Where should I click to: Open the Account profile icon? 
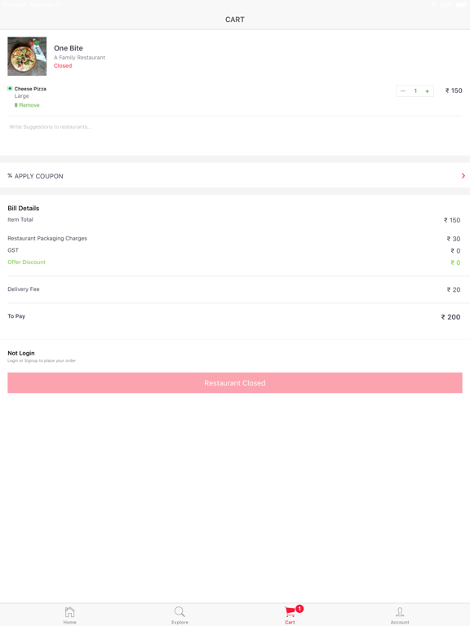tap(400, 611)
